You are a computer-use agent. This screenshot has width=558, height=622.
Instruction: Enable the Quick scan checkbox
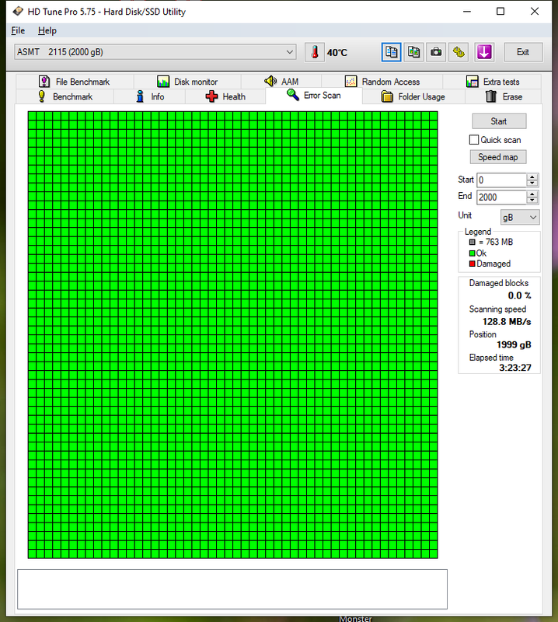tap(473, 140)
